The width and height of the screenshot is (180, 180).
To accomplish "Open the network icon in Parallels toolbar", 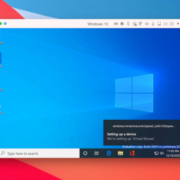I will click(x=140, y=24).
